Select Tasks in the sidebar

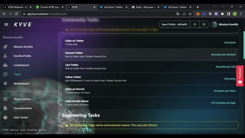click(x=17, y=74)
